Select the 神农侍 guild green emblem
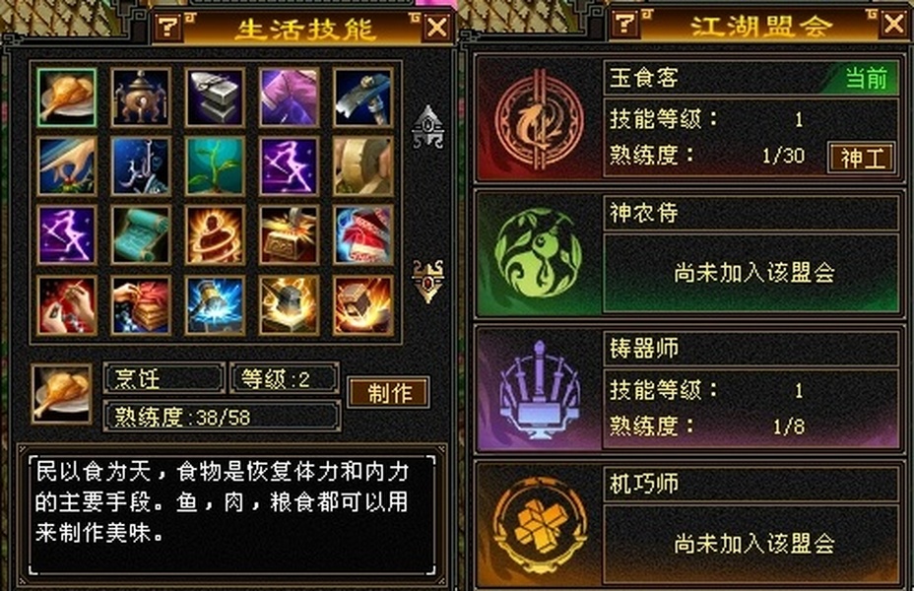Image resolution: width=914 pixels, height=591 pixels. click(539, 253)
